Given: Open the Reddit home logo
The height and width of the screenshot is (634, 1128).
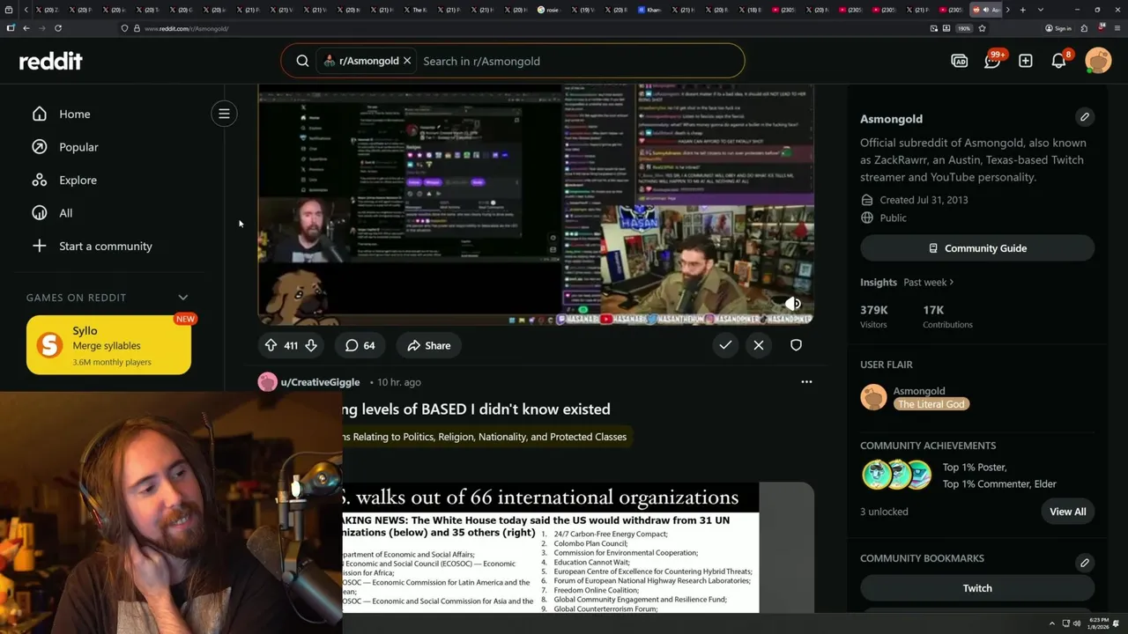Looking at the screenshot, I should point(50,61).
